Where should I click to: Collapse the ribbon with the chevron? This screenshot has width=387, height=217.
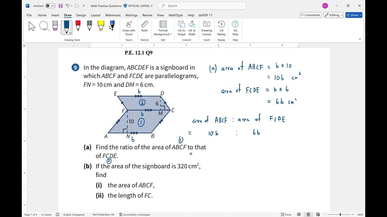[360, 39]
